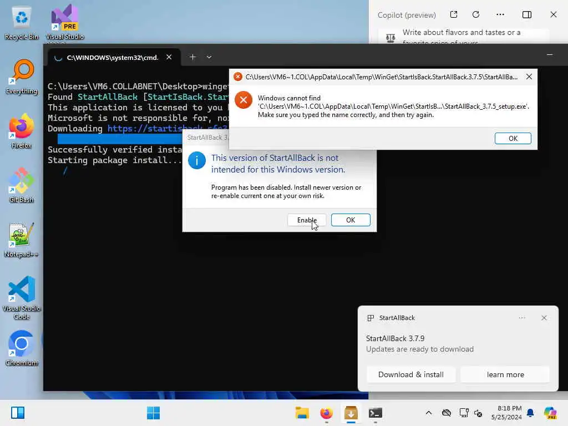Click the Copilot suggestion about flavors and tastes
Screen dimensions: 568x426
pos(464,36)
